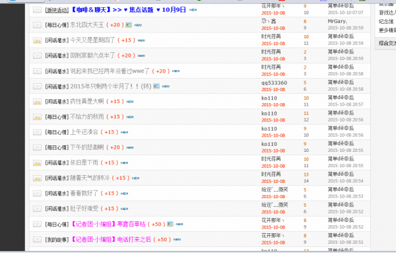Filter by [我的故事] category tag

[x=57, y=240]
